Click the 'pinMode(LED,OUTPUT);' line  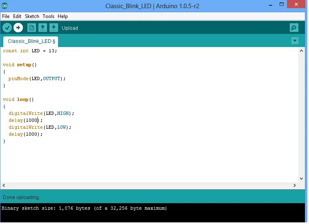[x=37, y=79]
